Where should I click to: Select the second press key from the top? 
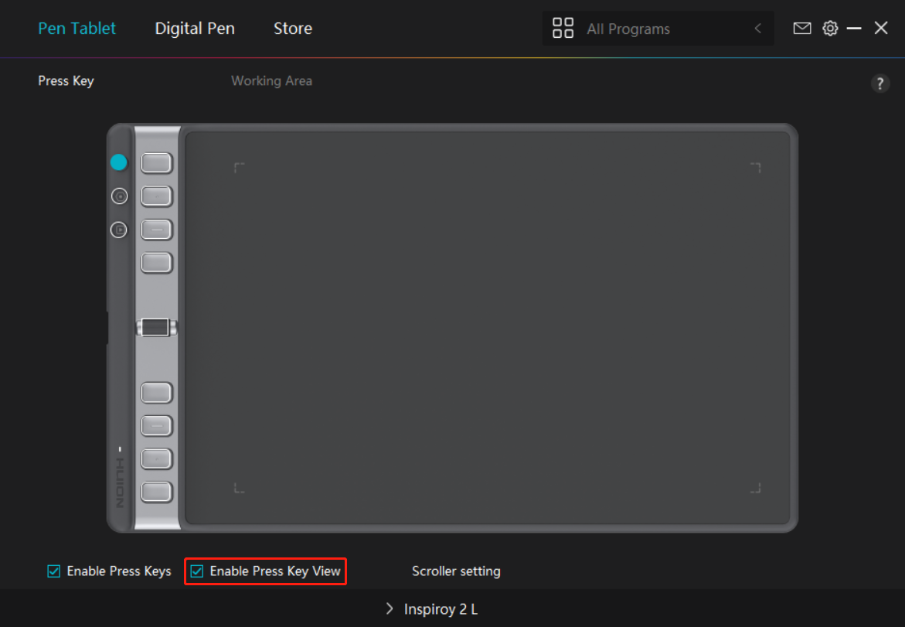coord(156,196)
